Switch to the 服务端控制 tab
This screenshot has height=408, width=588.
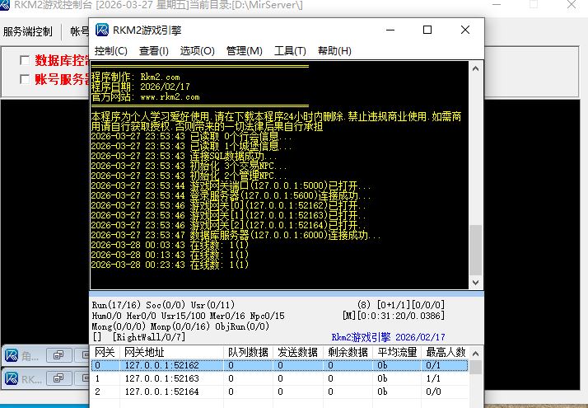point(28,32)
